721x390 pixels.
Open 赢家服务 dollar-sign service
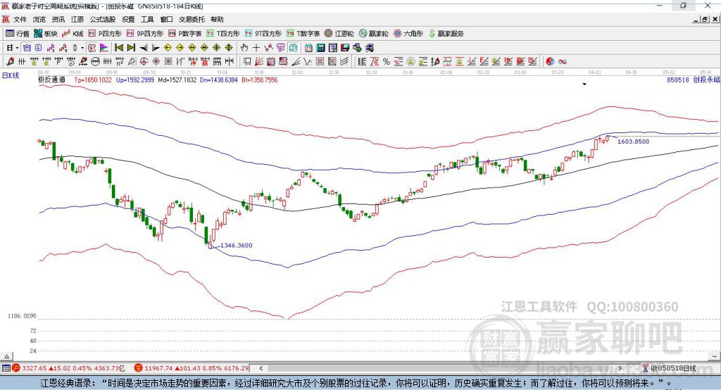pos(446,34)
